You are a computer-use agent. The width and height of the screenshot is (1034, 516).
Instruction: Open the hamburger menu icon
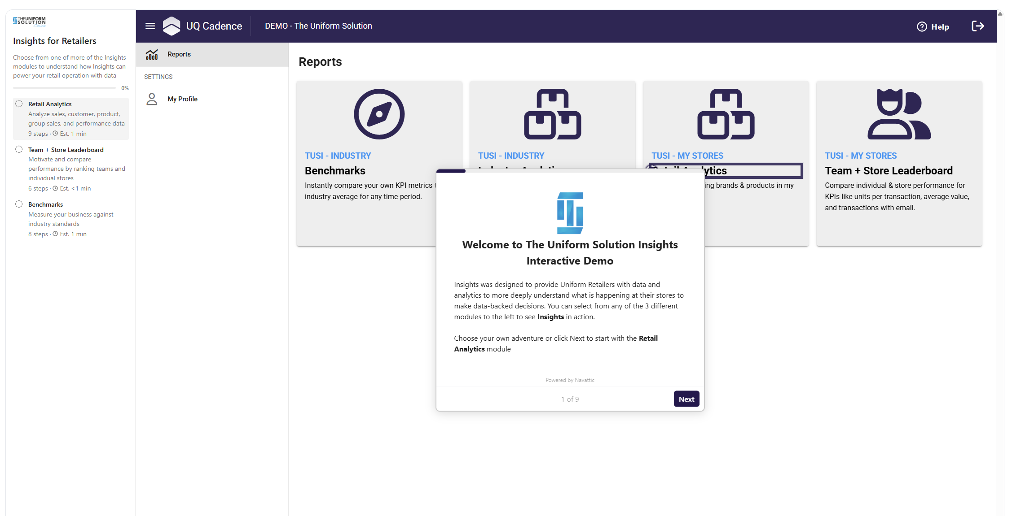[x=150, y=26]
